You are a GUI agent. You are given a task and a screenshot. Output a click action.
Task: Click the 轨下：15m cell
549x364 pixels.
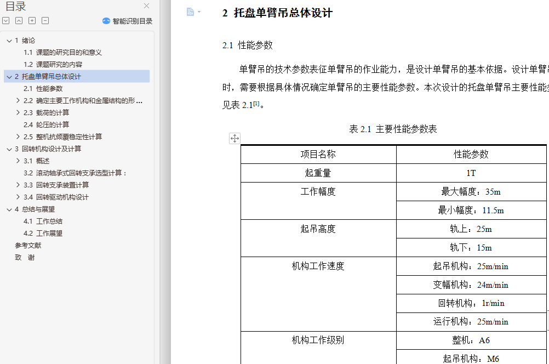click(x=471, y=248)
